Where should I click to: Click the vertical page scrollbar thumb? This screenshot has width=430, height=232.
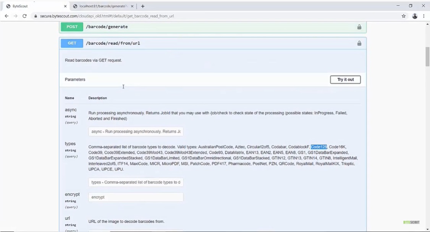[x=427, y=57]
